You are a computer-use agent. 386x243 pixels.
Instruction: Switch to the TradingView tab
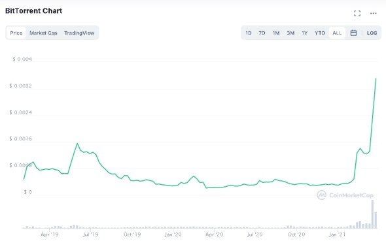tap(79, 33)
